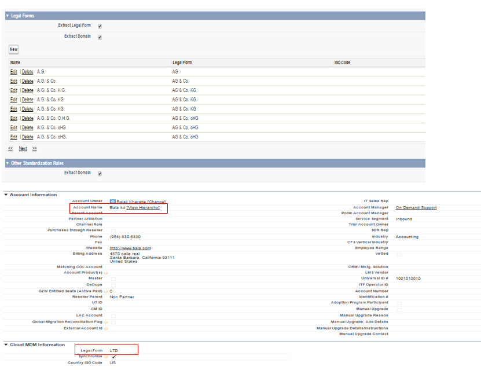The image size is (481, 370).
Task: Collapse the Other Standardization Rules section
Action: (8, 163)
